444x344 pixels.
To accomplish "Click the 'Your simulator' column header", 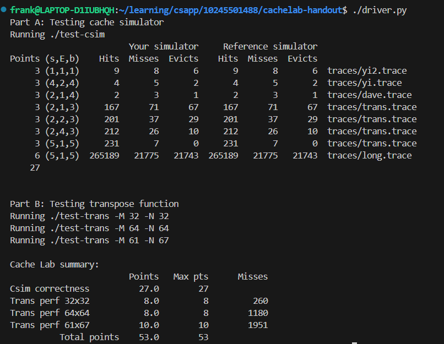I will [x=164, y=46].
